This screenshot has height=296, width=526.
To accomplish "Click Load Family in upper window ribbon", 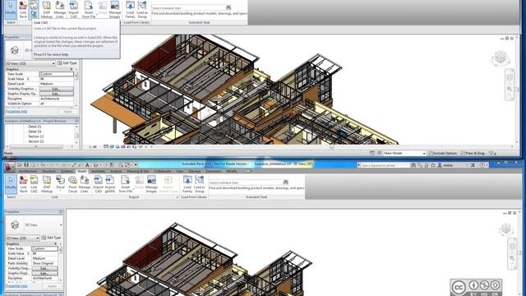I will [130, 9].
